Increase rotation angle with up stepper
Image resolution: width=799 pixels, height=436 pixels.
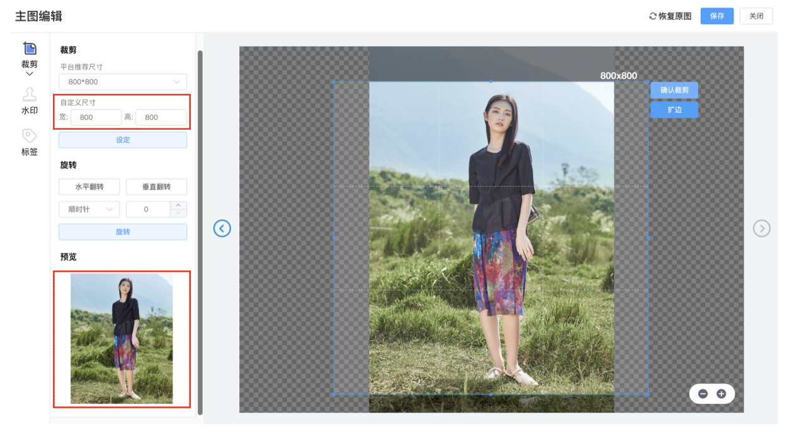179,205
